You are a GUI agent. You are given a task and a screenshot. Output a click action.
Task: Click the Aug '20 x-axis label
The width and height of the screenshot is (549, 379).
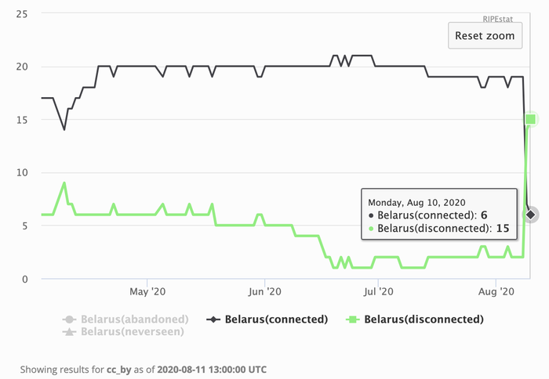coord(496,292)
